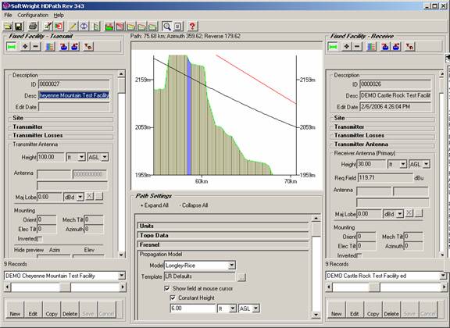Viewport: 450px width, 328px height.
Task: Click the Transmit record horizontal slider thumb
Action: click(65, 287)
